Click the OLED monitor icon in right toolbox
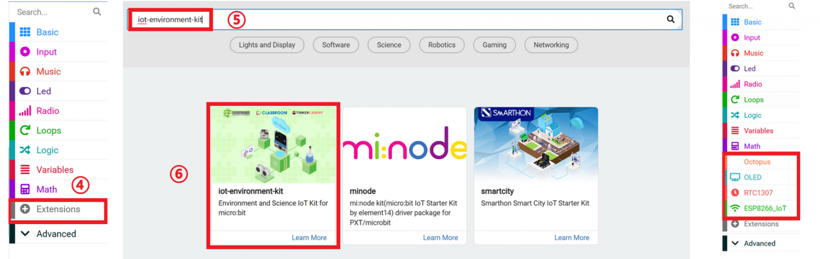 click(735, 177)
